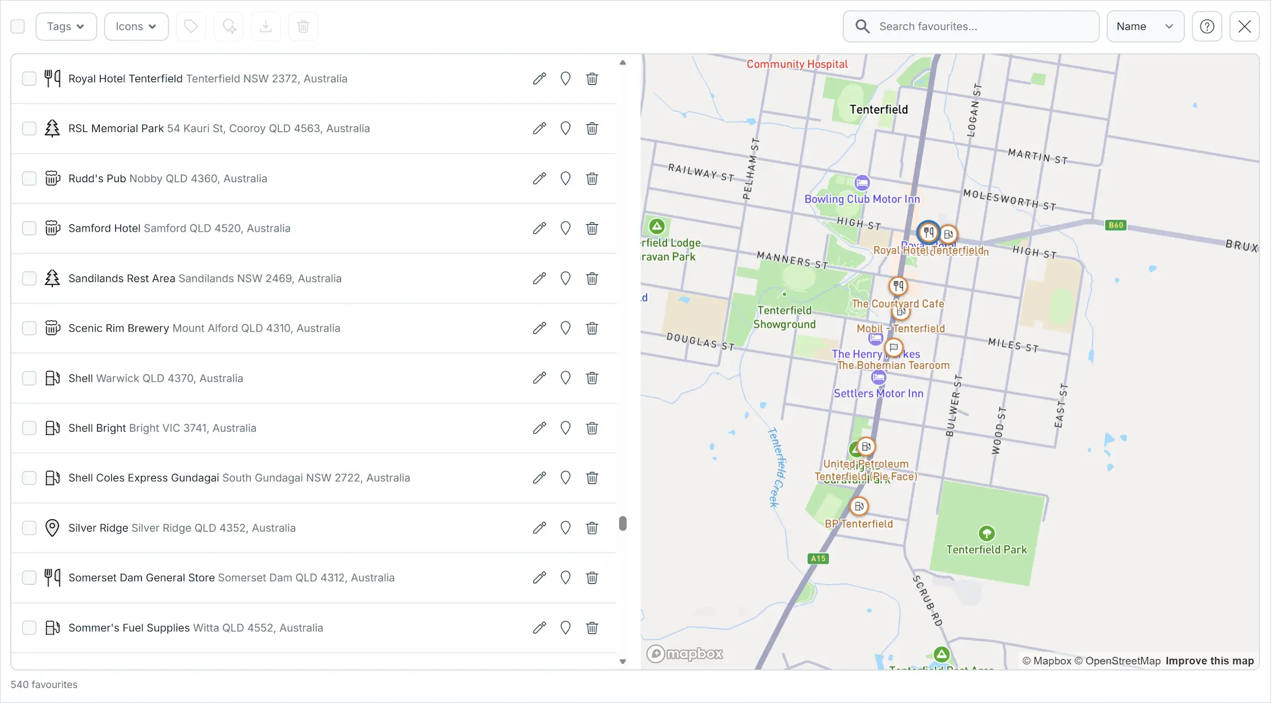Screen dimensions: 1271x703
Task: Click the Improve this map link
Action: pos(1210,661)
